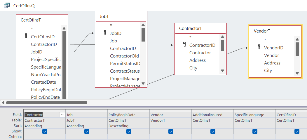Select the CertOfInsQ tab label
Screen dimensions: 307x140
point(24,6)
